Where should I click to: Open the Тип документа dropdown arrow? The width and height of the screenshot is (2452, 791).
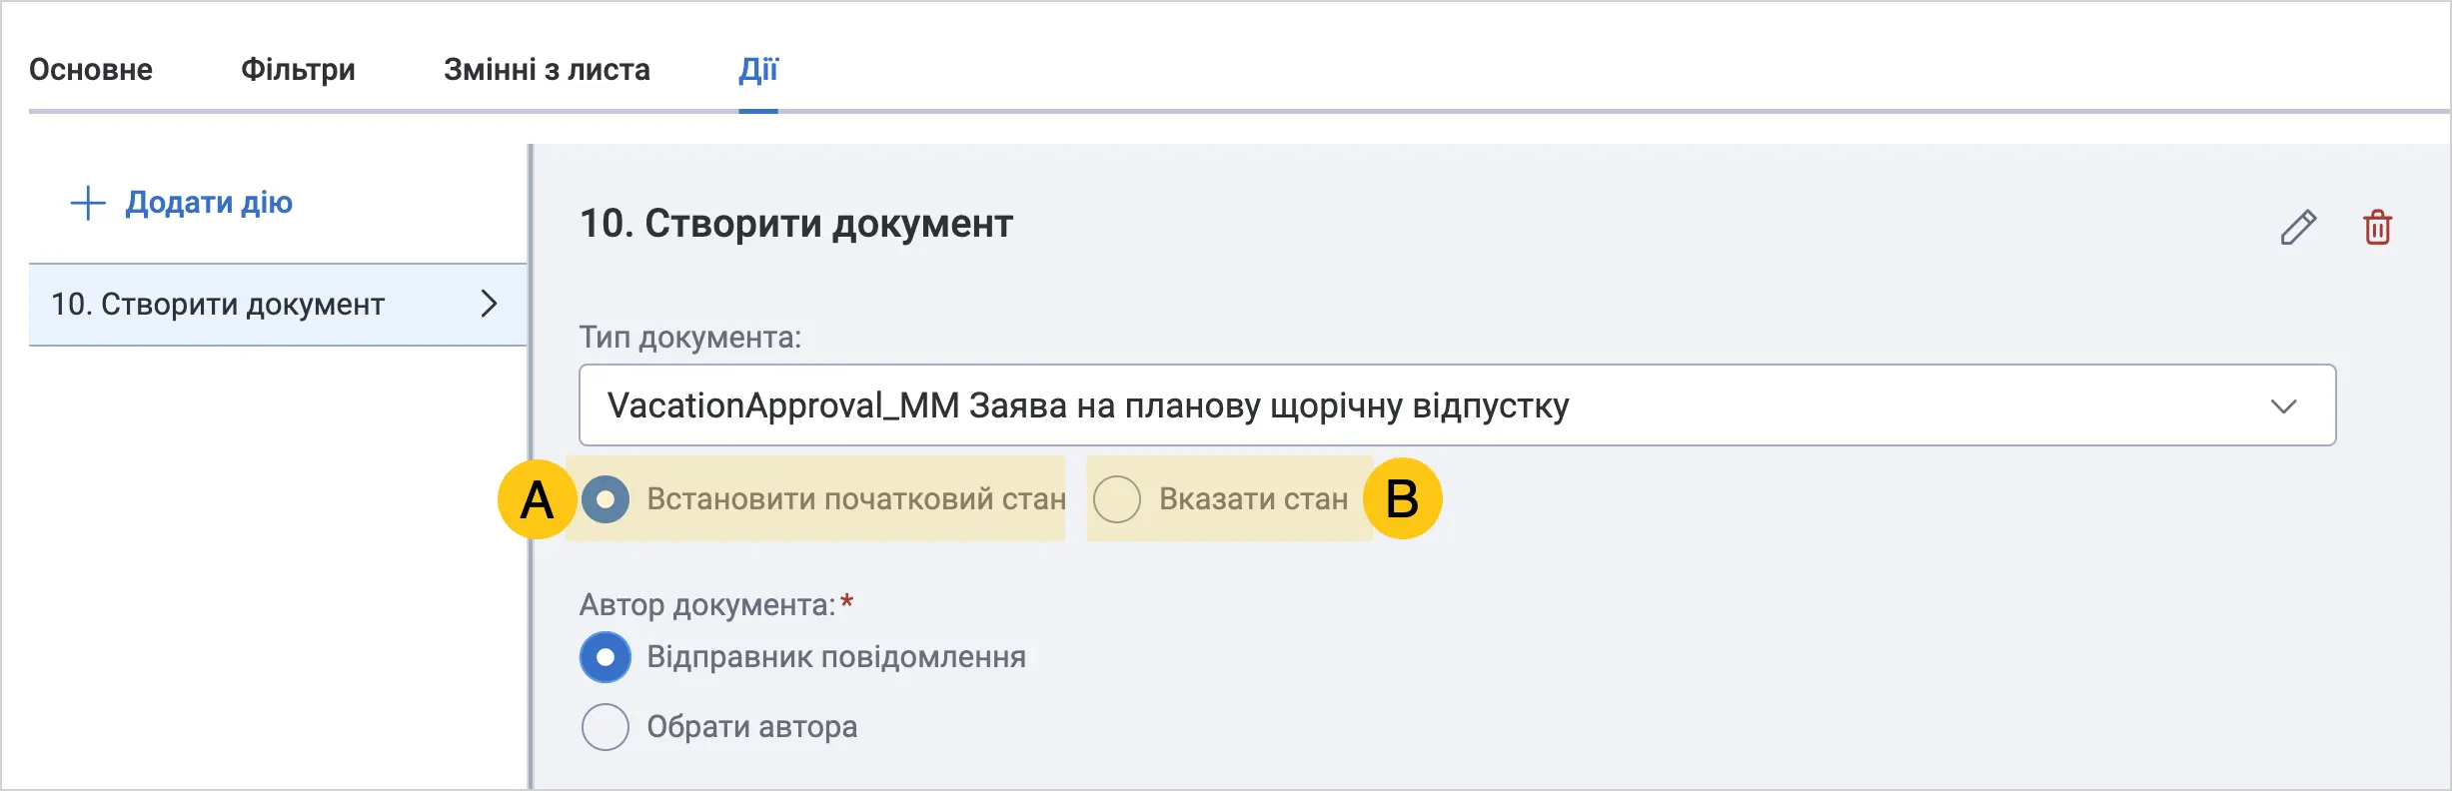point(2283,406)
